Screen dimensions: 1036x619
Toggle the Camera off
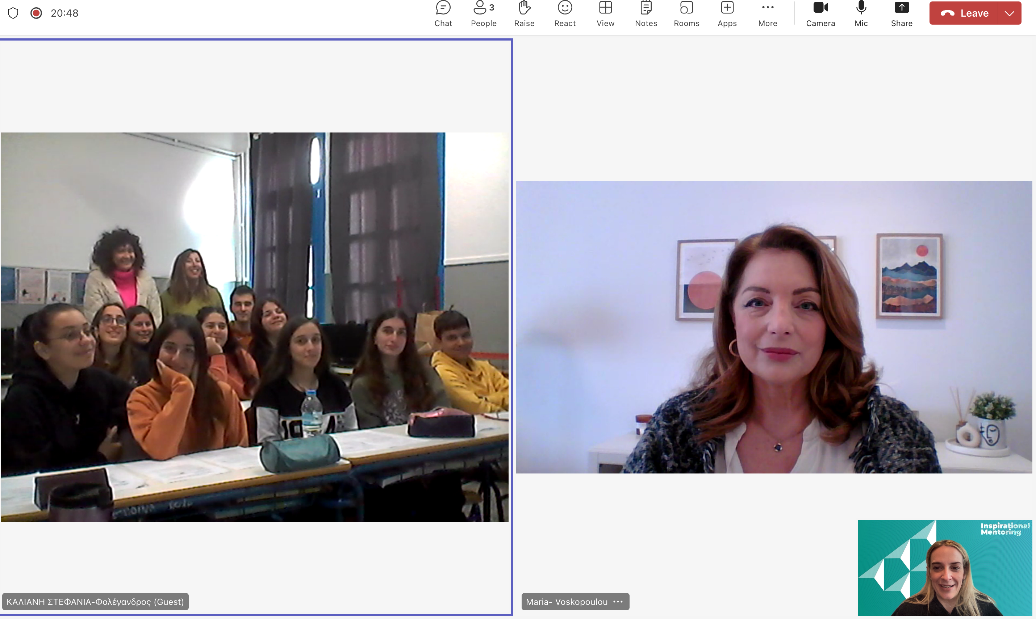820,14
